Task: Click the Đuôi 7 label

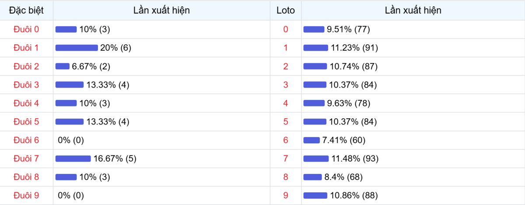Action: tap(26, 159)
